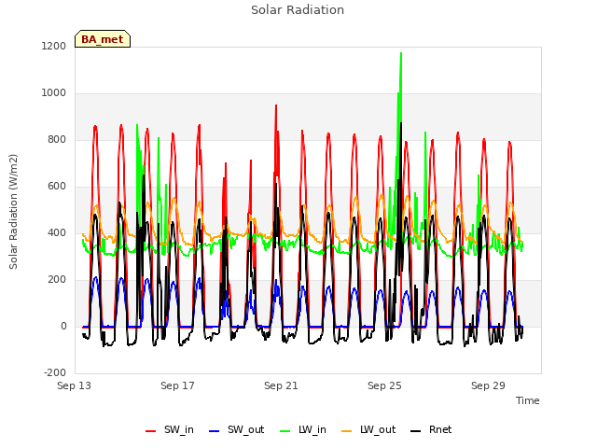This screenshot has height=448, width=597.
Task: Click the -200 y-axis tick label
Action: click(55, 373)
